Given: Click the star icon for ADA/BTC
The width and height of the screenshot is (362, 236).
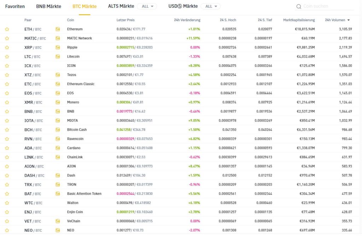Looking at the screenshot, I should click(7, 148).
